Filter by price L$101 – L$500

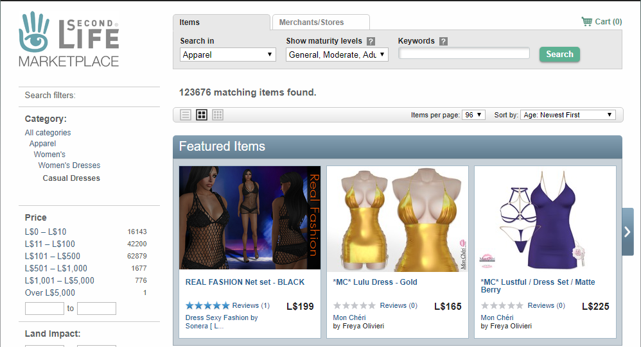[x=52, y=257]
